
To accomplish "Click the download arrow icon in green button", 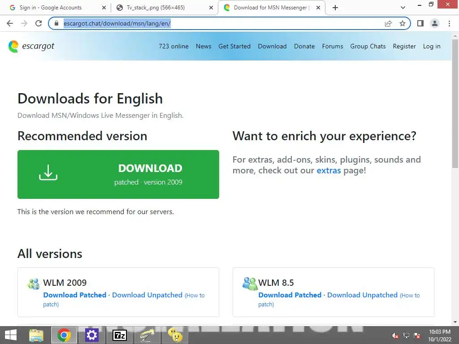I will click(x=48, y=172).
